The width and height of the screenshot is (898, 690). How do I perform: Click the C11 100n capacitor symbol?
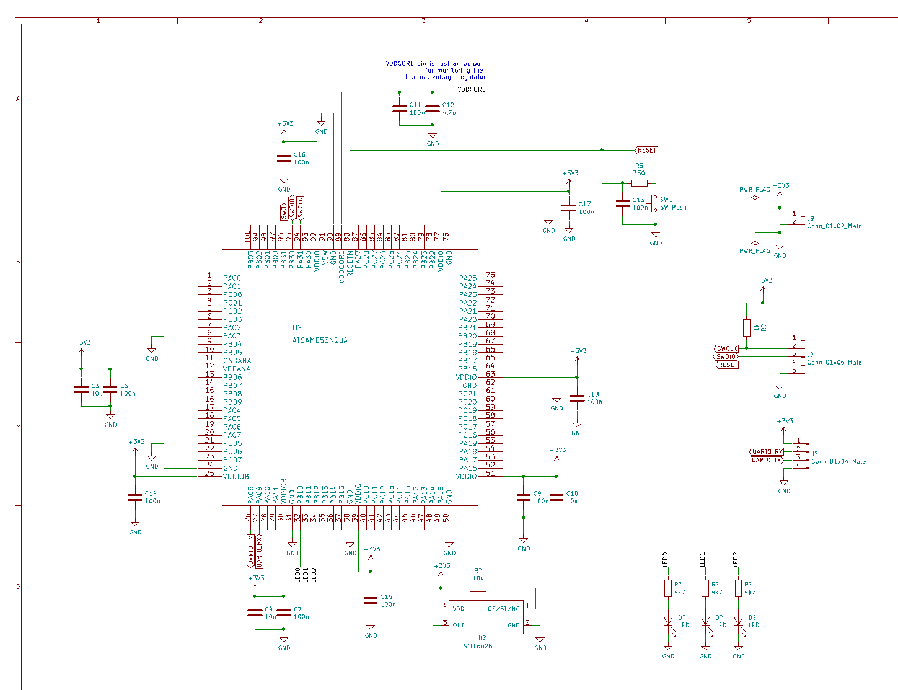tap(400, 108)
